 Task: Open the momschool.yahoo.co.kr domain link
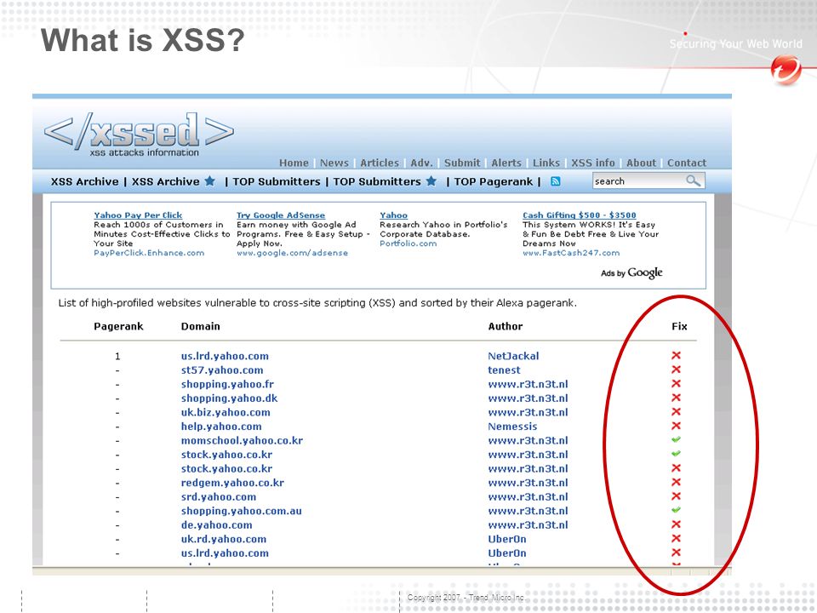pyautogui.click(x=242, y=440)
